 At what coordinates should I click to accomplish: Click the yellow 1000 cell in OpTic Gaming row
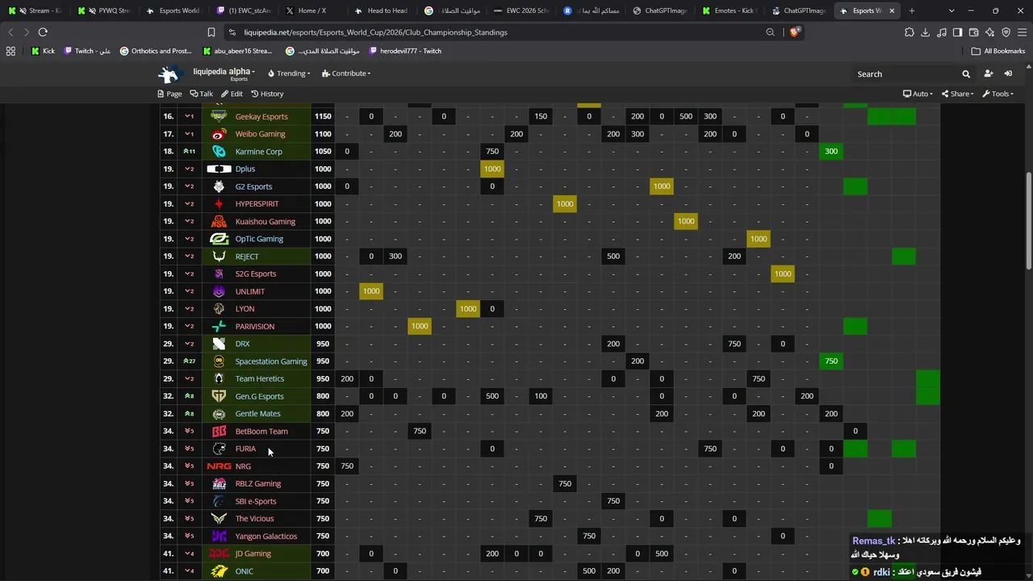coord(759,239)
